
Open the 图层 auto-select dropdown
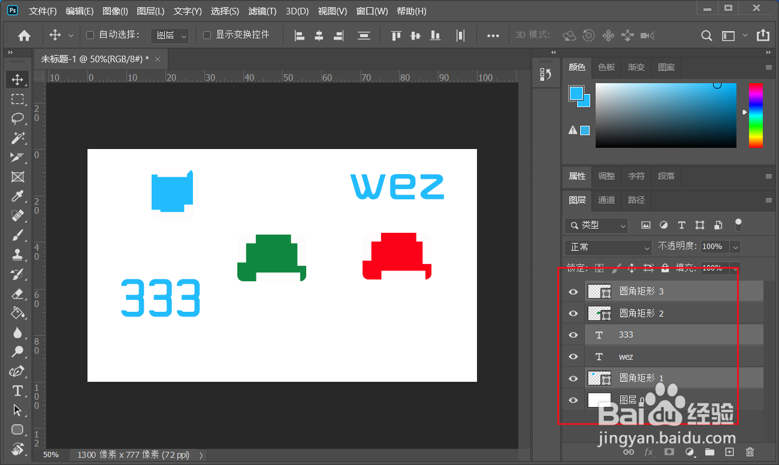pos(170,36)
